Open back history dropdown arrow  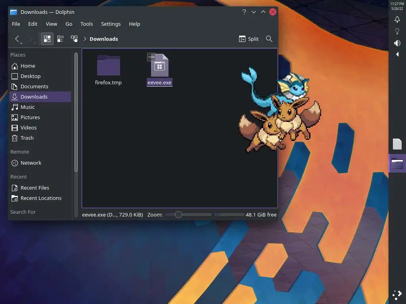(x=21, y=43)
